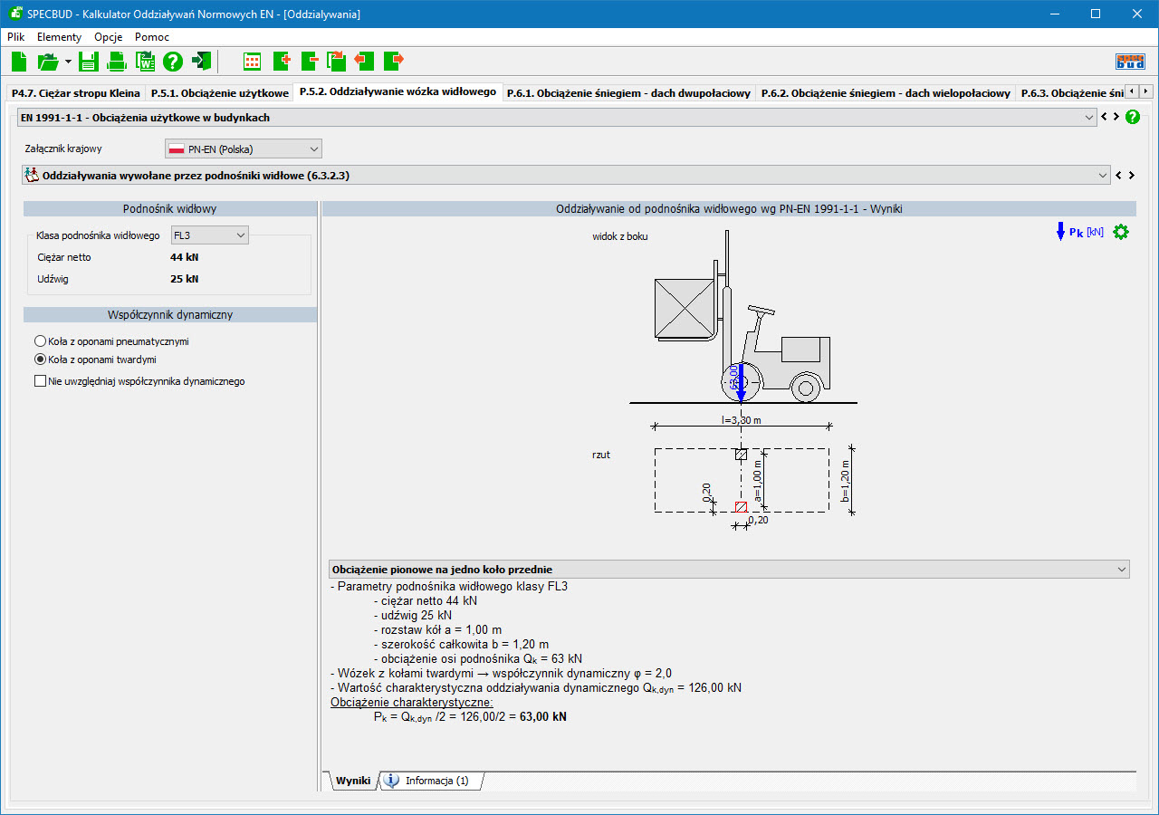Select pneumatic tyres option 'oponami pneumatycznymi'
The width and height of the screenshot is (1159, 815).
[x=40, y=341]
